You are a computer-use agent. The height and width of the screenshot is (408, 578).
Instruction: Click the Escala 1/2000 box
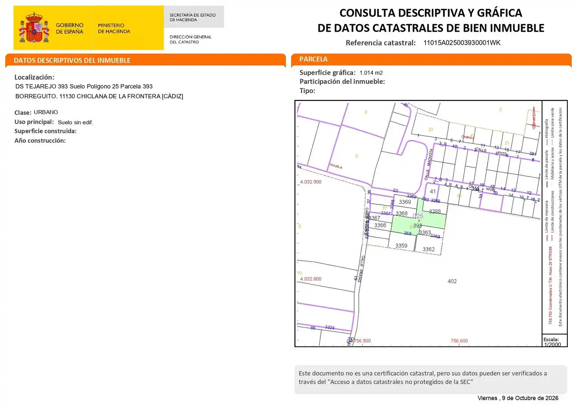[554, 340]
